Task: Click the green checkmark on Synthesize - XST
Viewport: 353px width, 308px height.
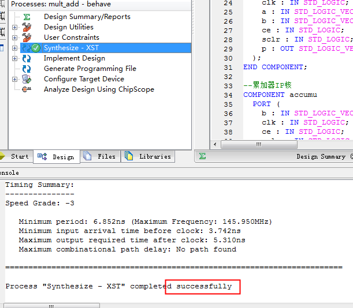Action: tap(36, 48)
